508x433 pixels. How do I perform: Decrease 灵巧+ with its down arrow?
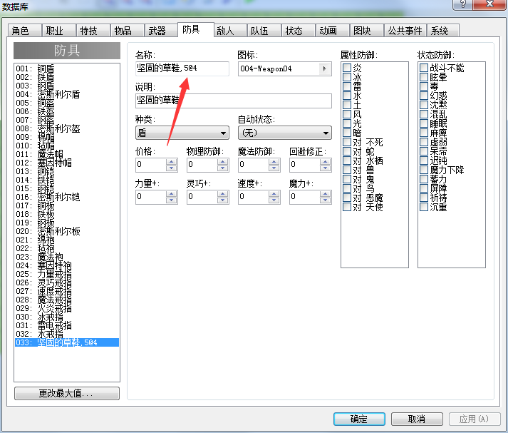click(x=222, y=200)
